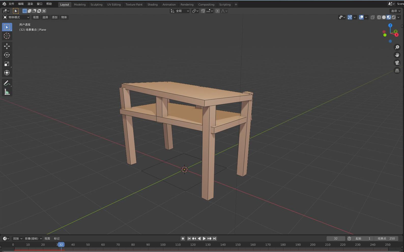Open the playback dropdown in timeline
Viewport: 404px width, 252px height.
point(18,239)
